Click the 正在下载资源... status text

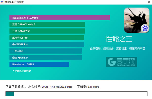[16, 87]
